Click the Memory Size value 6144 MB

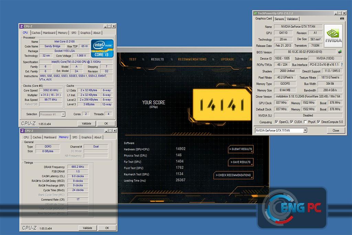pyautogui.click(x=285, y=90)
